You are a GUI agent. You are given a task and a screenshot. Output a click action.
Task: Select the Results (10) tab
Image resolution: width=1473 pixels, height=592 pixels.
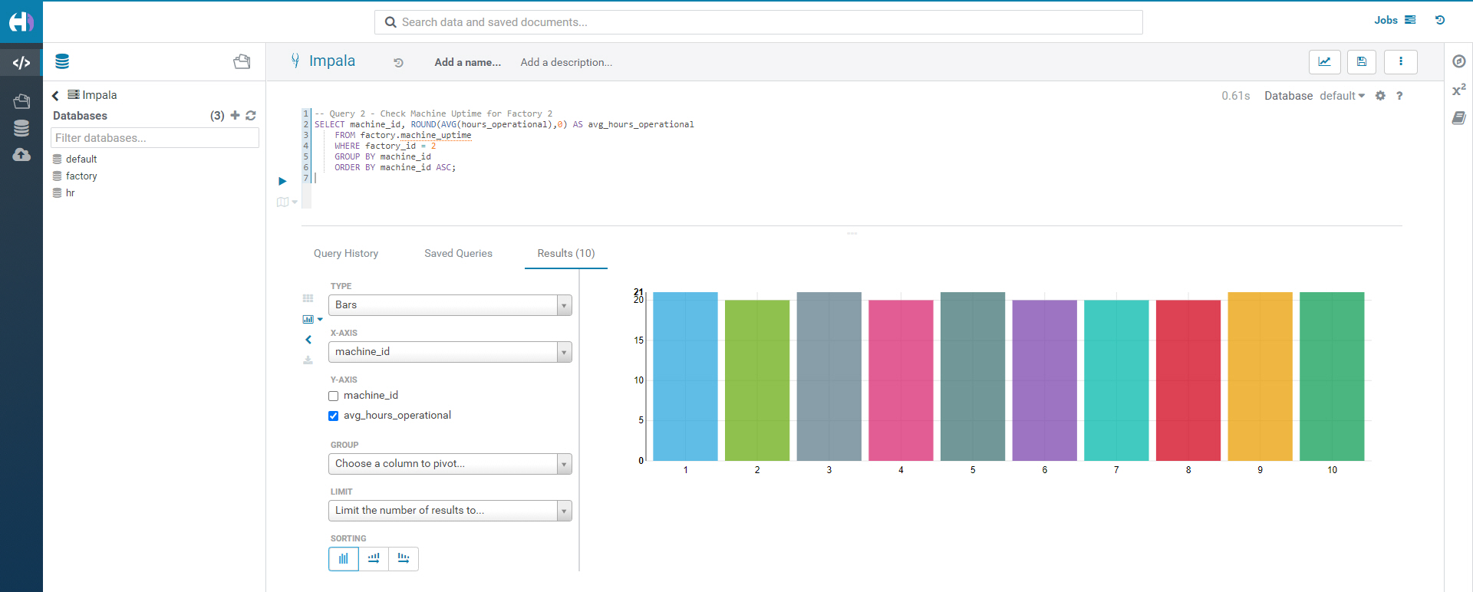(x=566, y=253)
